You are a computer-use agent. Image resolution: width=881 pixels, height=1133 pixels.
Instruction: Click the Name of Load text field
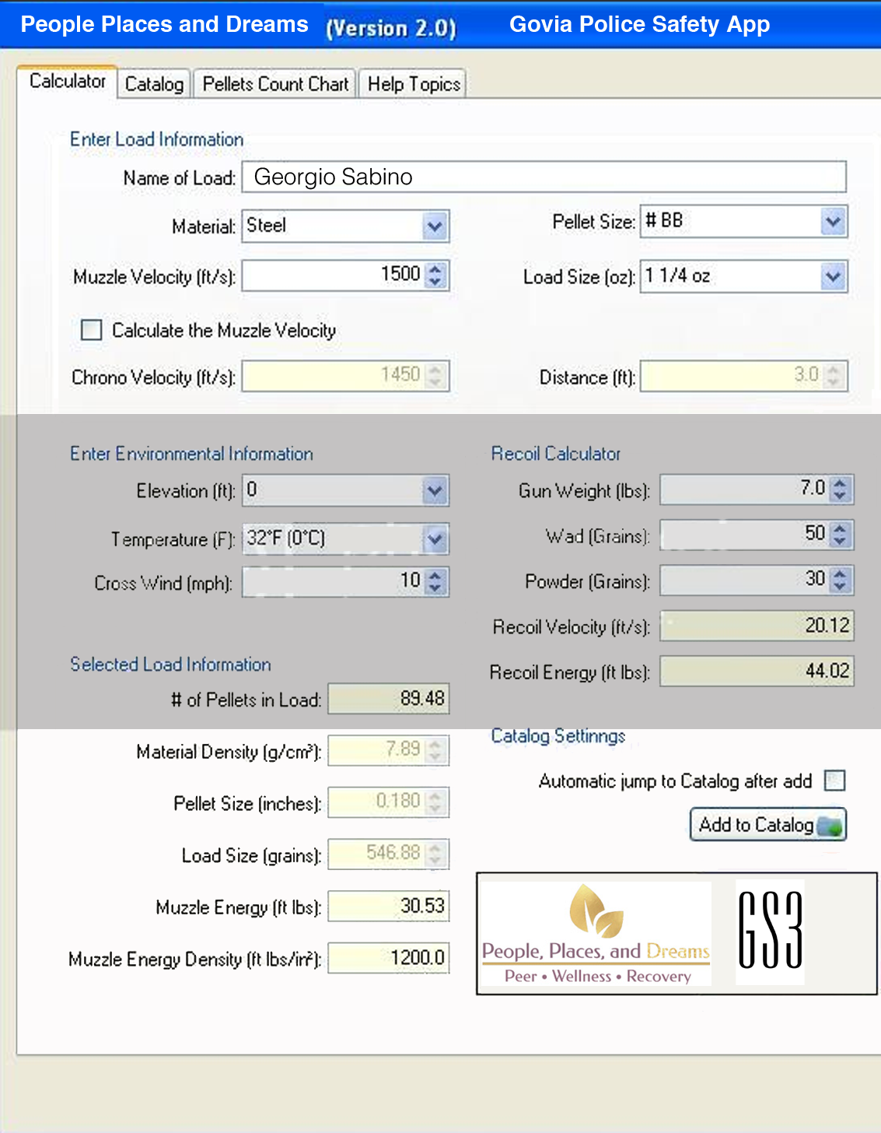pyautogui.click(x=544, y=177)
